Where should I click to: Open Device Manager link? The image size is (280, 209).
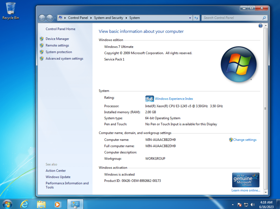pyautogui.click(x=57, y=39)
